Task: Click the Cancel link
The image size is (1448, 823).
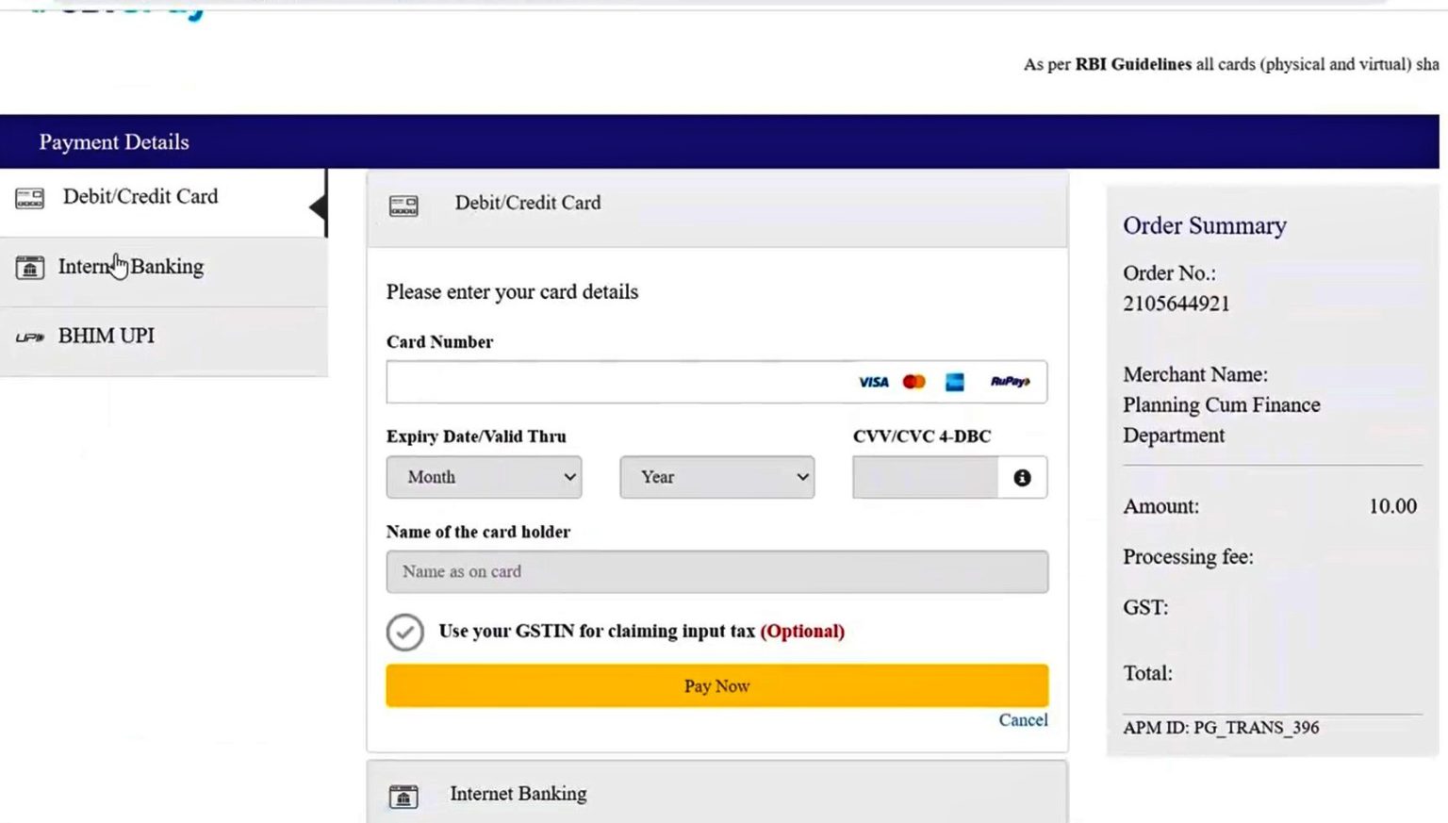Action: coord(1023,720)
